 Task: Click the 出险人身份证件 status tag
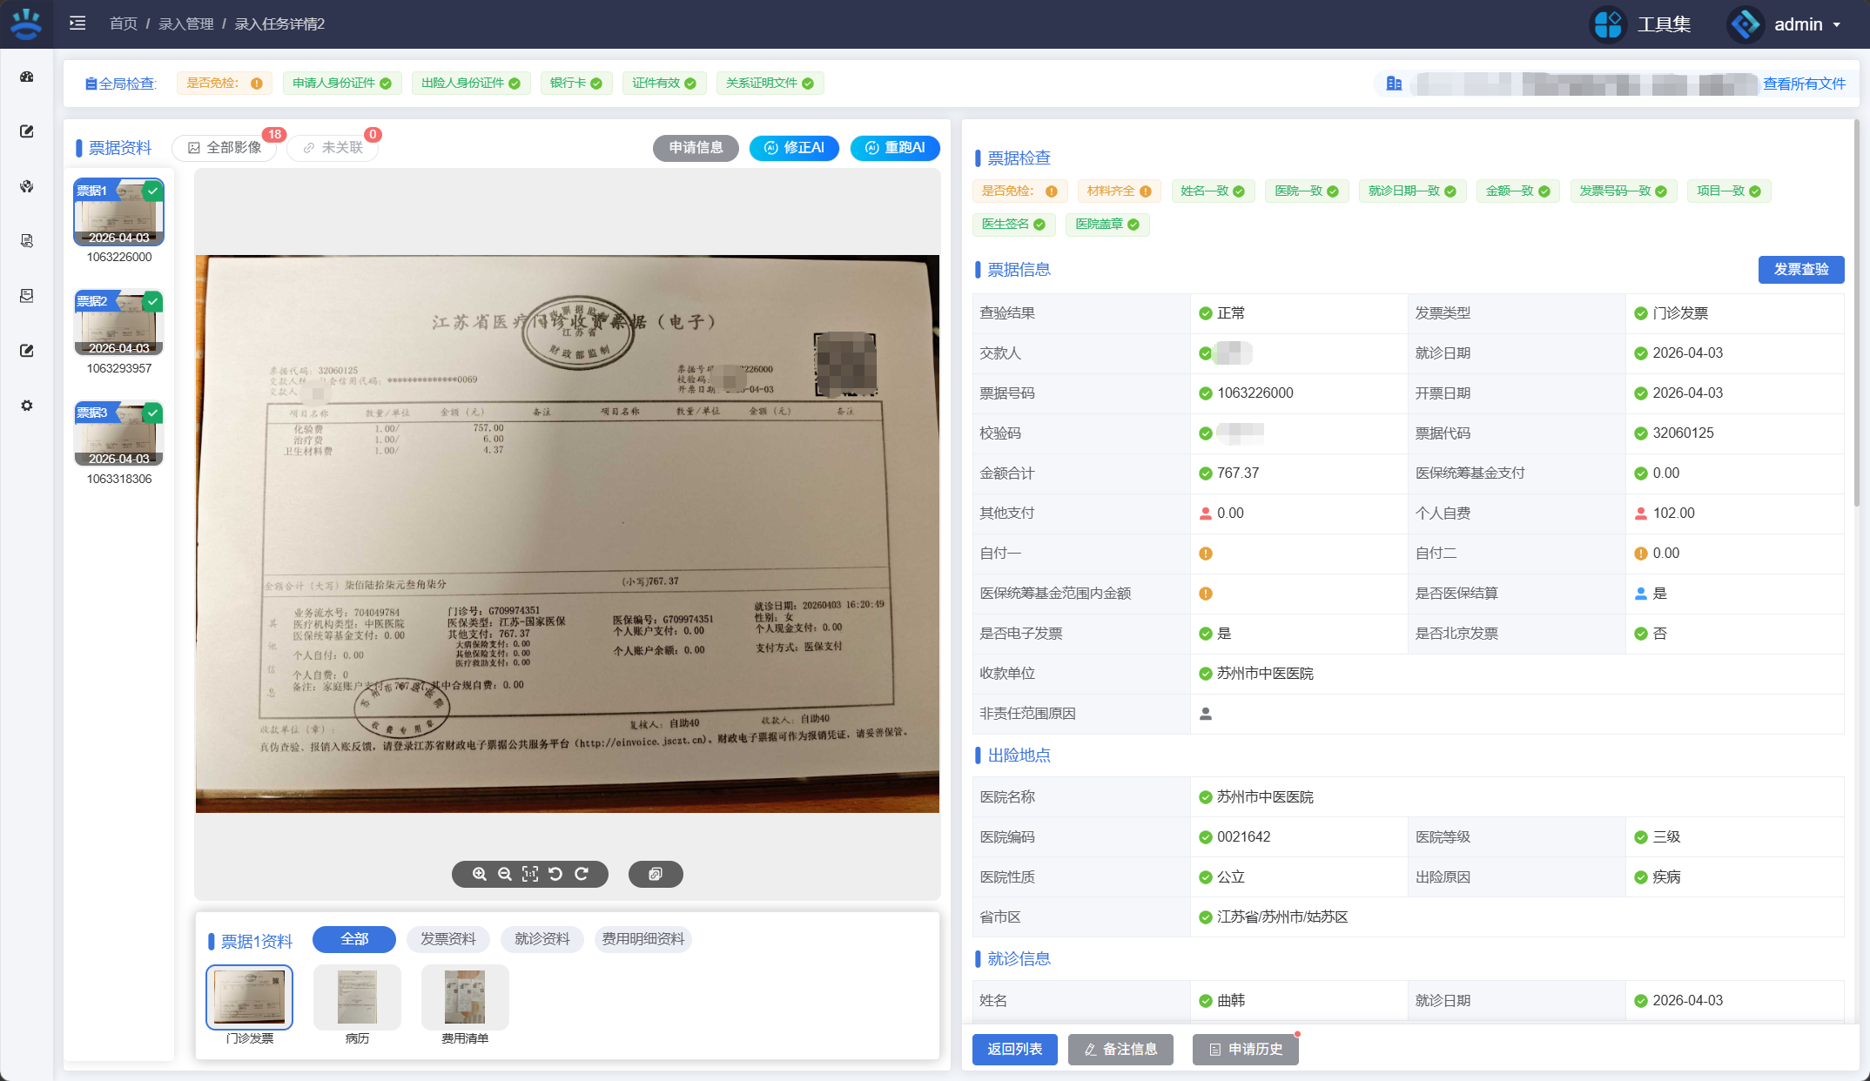pyautogui.click(x=471, y=84)
